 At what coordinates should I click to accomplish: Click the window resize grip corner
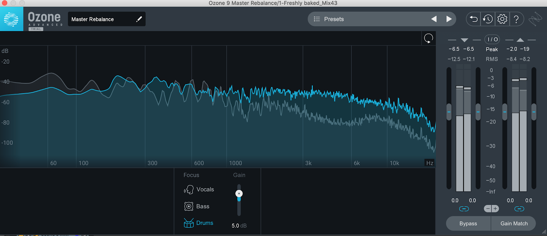[544, 232]
